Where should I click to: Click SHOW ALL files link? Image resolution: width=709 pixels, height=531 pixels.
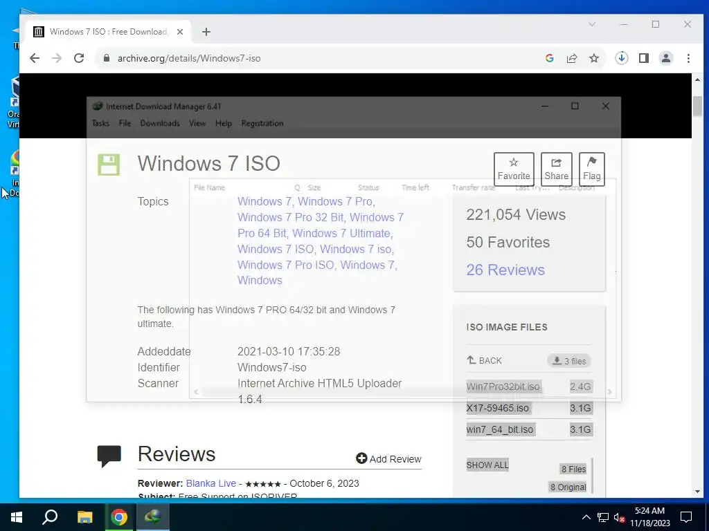[x=487, y=465]
